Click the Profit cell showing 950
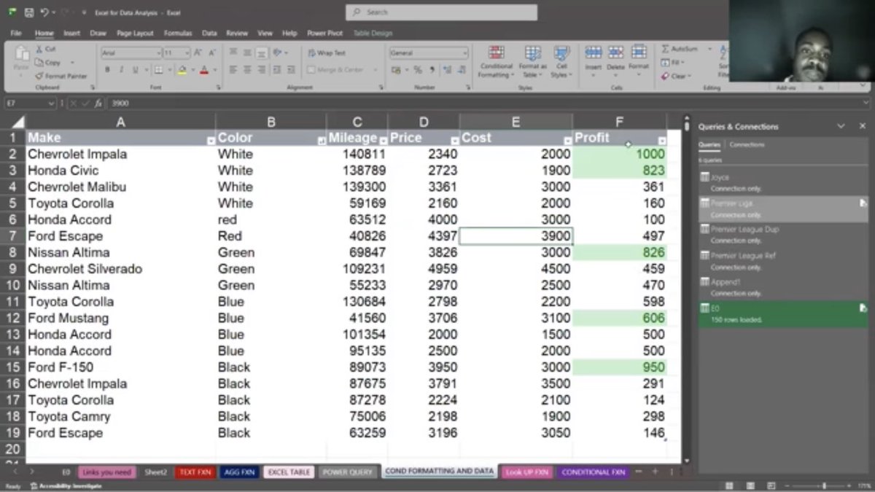875x492 pixels. click(x=619, y=367)
